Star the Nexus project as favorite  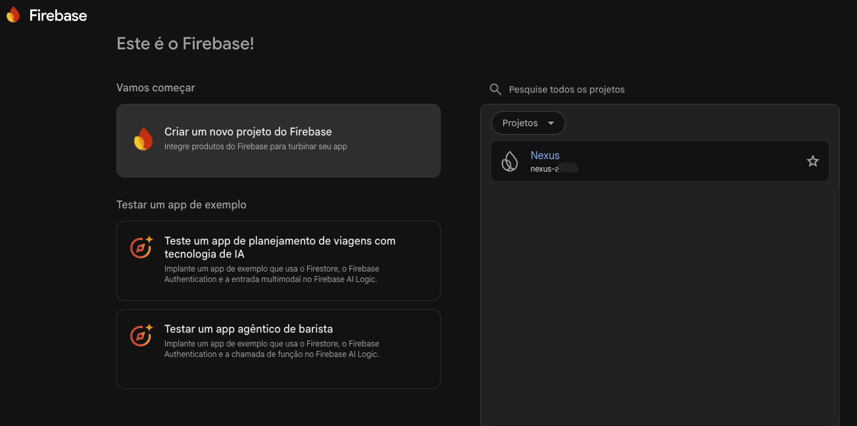pyautogui.click(x=813, y=161)
